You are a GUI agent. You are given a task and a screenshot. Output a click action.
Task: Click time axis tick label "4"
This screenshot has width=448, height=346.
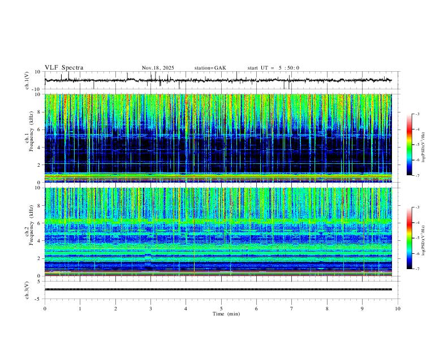click(x=186, y=309)
